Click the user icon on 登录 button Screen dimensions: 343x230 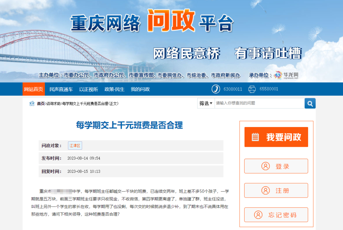(x=266, y=166)
